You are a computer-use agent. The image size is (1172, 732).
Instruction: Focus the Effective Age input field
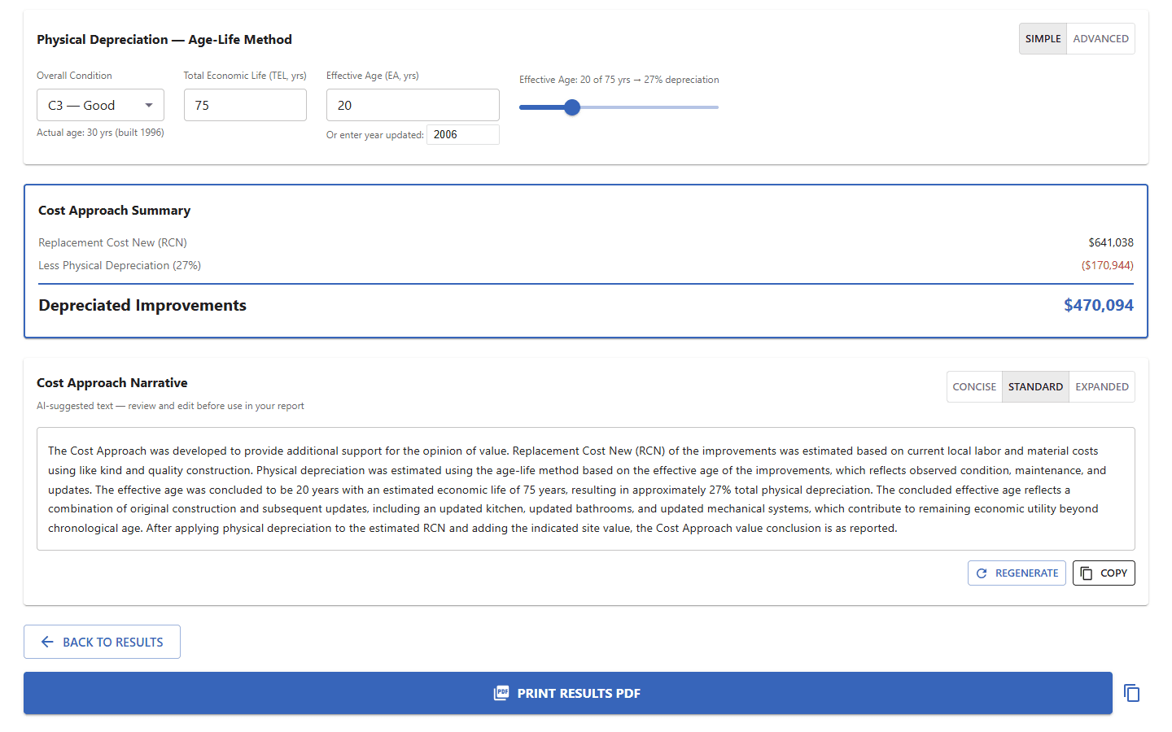click(x=413, y=106)
